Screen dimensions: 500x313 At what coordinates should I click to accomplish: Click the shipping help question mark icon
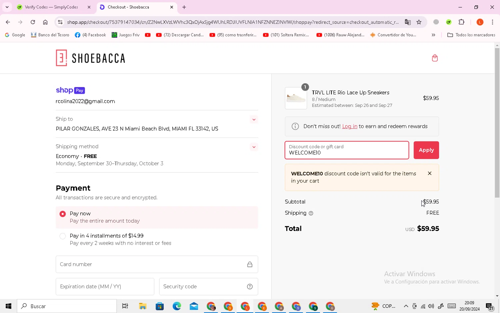click(311, 213)
